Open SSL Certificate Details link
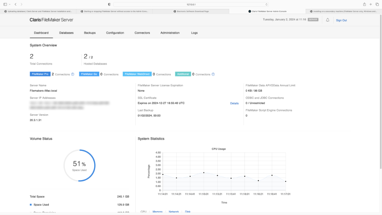Image resolution: width=382 pixels, height=215 pixels. (234, 103)
